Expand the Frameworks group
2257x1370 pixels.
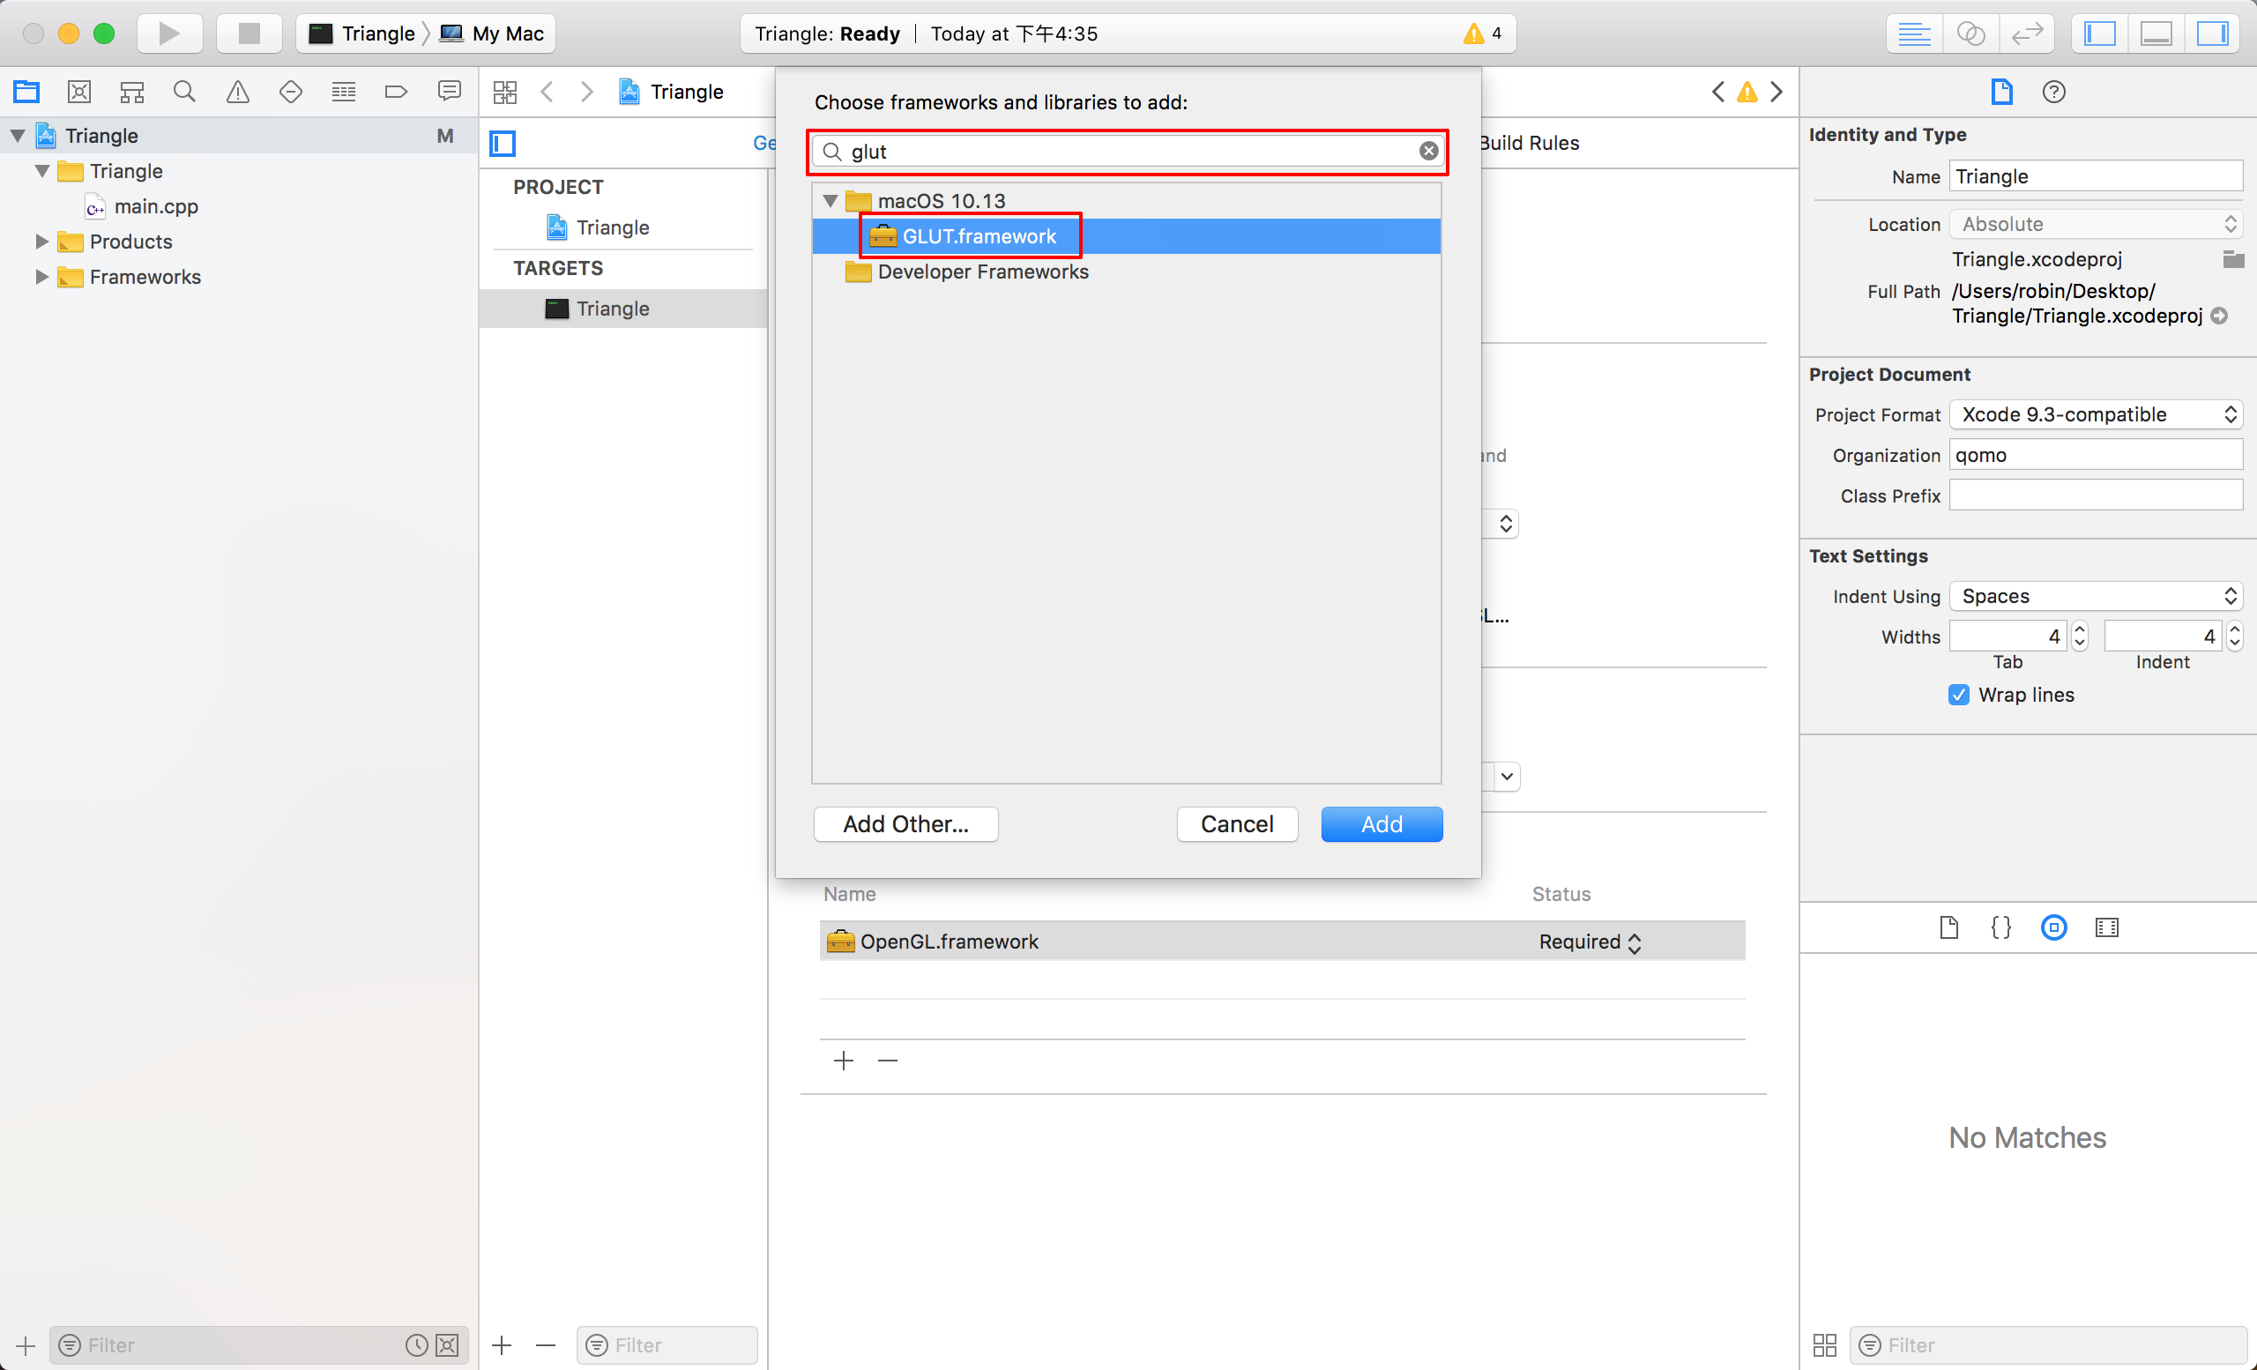(x=42, y=277)
